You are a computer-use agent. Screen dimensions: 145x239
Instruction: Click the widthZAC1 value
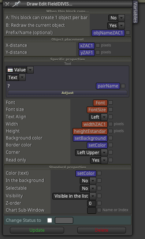tap(94, 124)
